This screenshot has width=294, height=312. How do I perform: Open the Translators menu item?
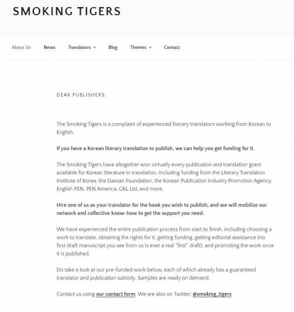coord(79,47)
